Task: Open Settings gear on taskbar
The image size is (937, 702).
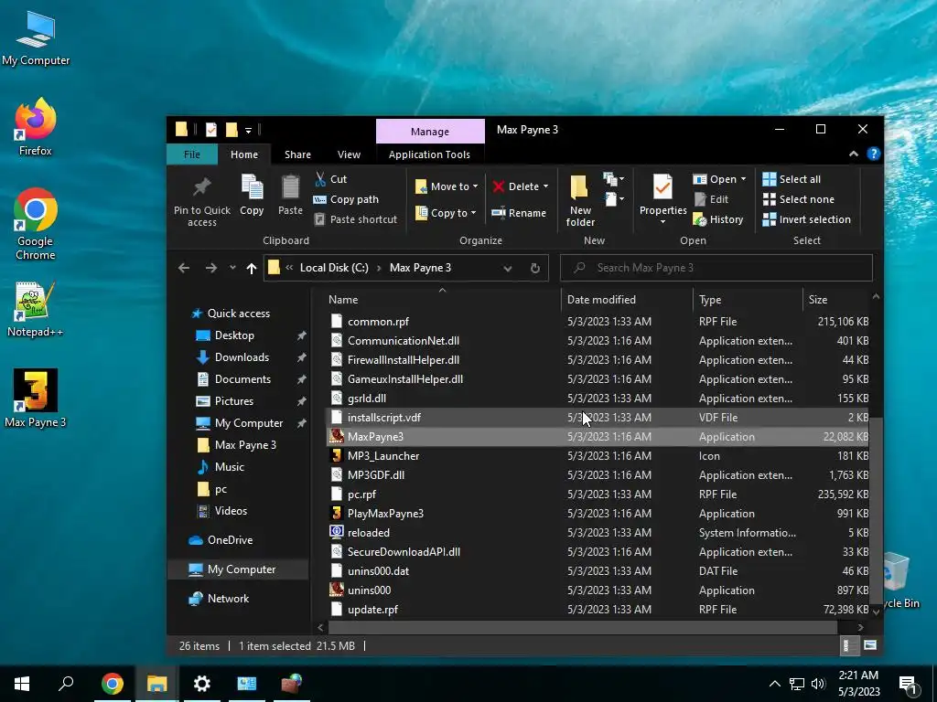Action: click(x=202, y=684)
